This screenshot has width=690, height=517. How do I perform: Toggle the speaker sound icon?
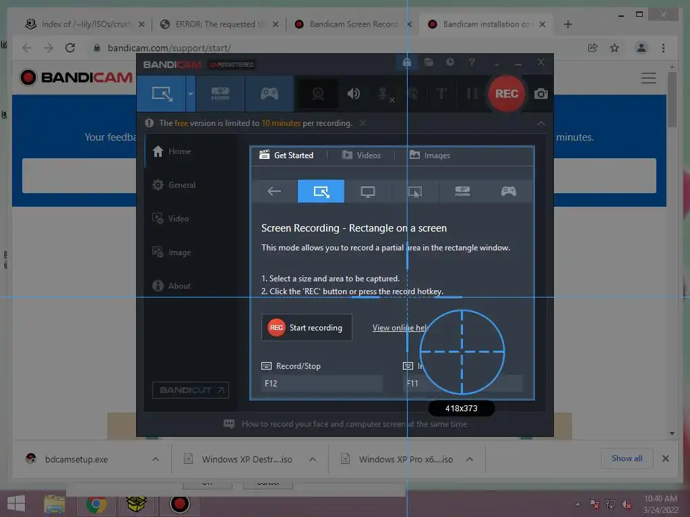point(353,94)
